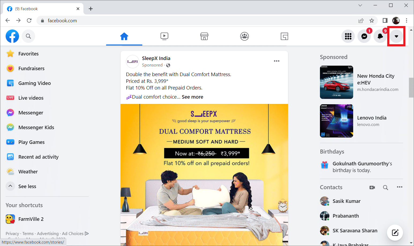
Task: Start a new video room from Contacts
Action: (372, 188)
